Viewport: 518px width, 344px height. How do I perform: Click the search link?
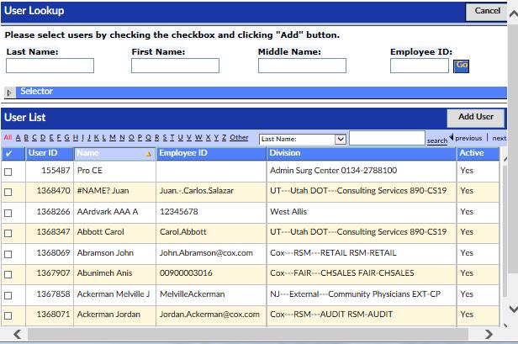coord(436,140)
